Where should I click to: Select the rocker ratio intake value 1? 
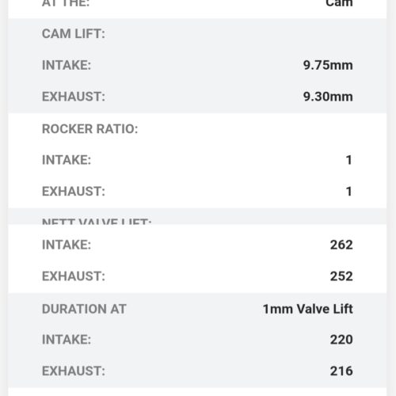(x=349, y=160)
